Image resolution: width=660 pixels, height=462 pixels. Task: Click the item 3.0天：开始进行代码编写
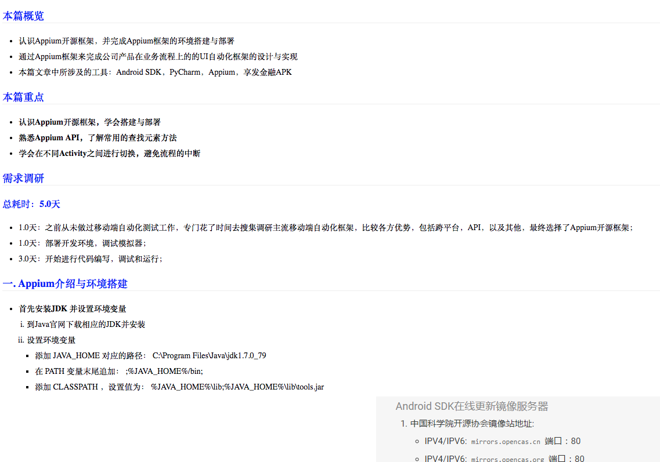(x=91, y=259)
